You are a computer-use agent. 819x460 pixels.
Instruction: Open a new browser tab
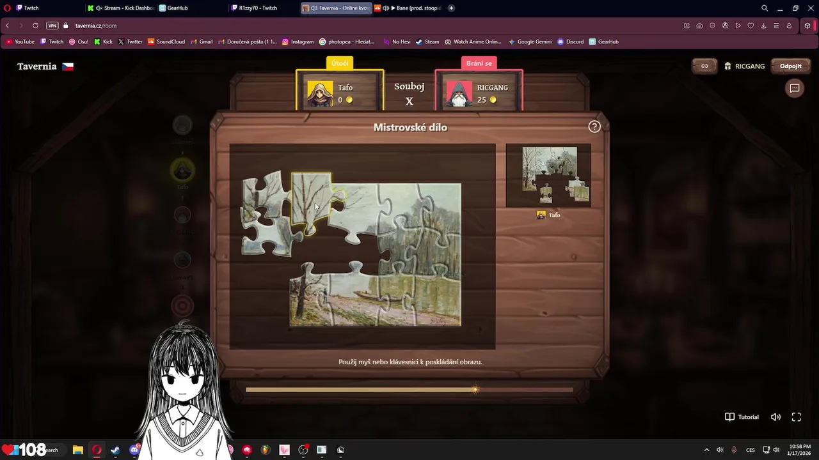pos(451,8)
